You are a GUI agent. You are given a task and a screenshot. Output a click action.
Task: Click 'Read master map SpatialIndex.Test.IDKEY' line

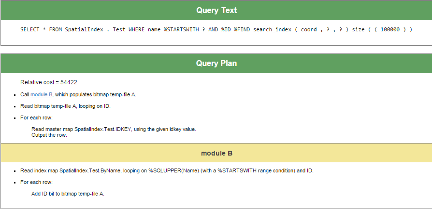pos(114,130)
